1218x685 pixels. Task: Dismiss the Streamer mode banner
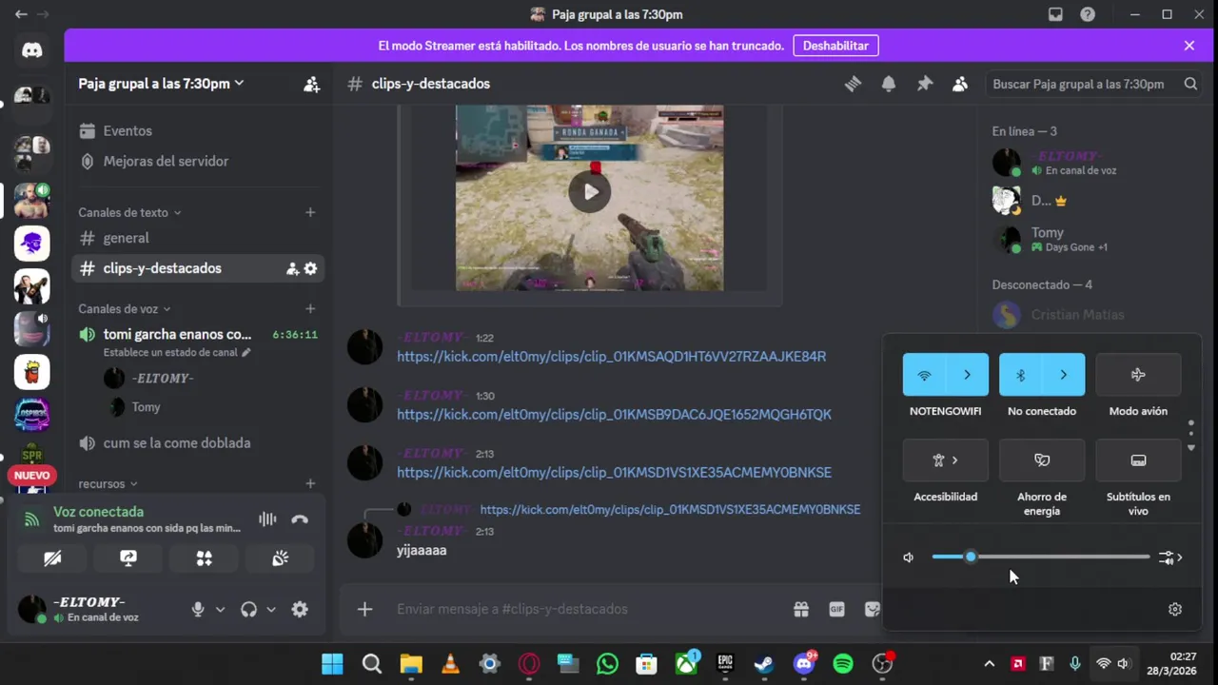1189,46
